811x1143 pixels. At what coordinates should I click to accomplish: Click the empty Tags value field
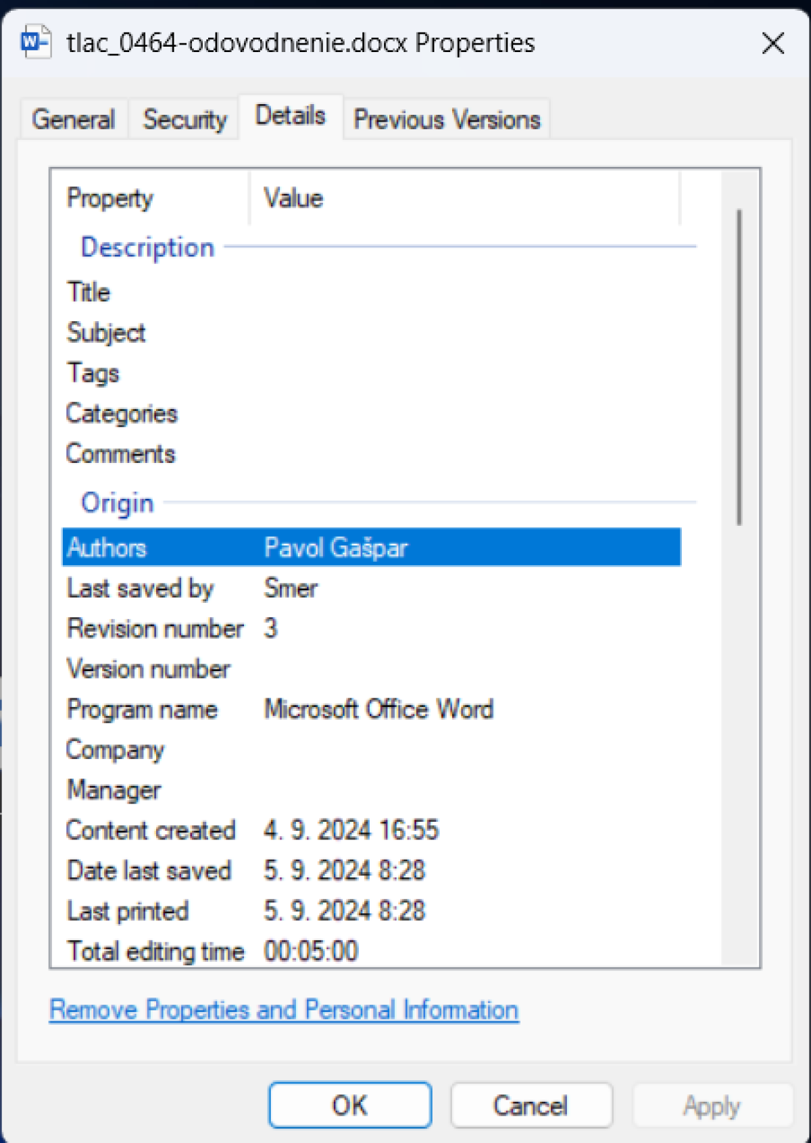[466, 373]
